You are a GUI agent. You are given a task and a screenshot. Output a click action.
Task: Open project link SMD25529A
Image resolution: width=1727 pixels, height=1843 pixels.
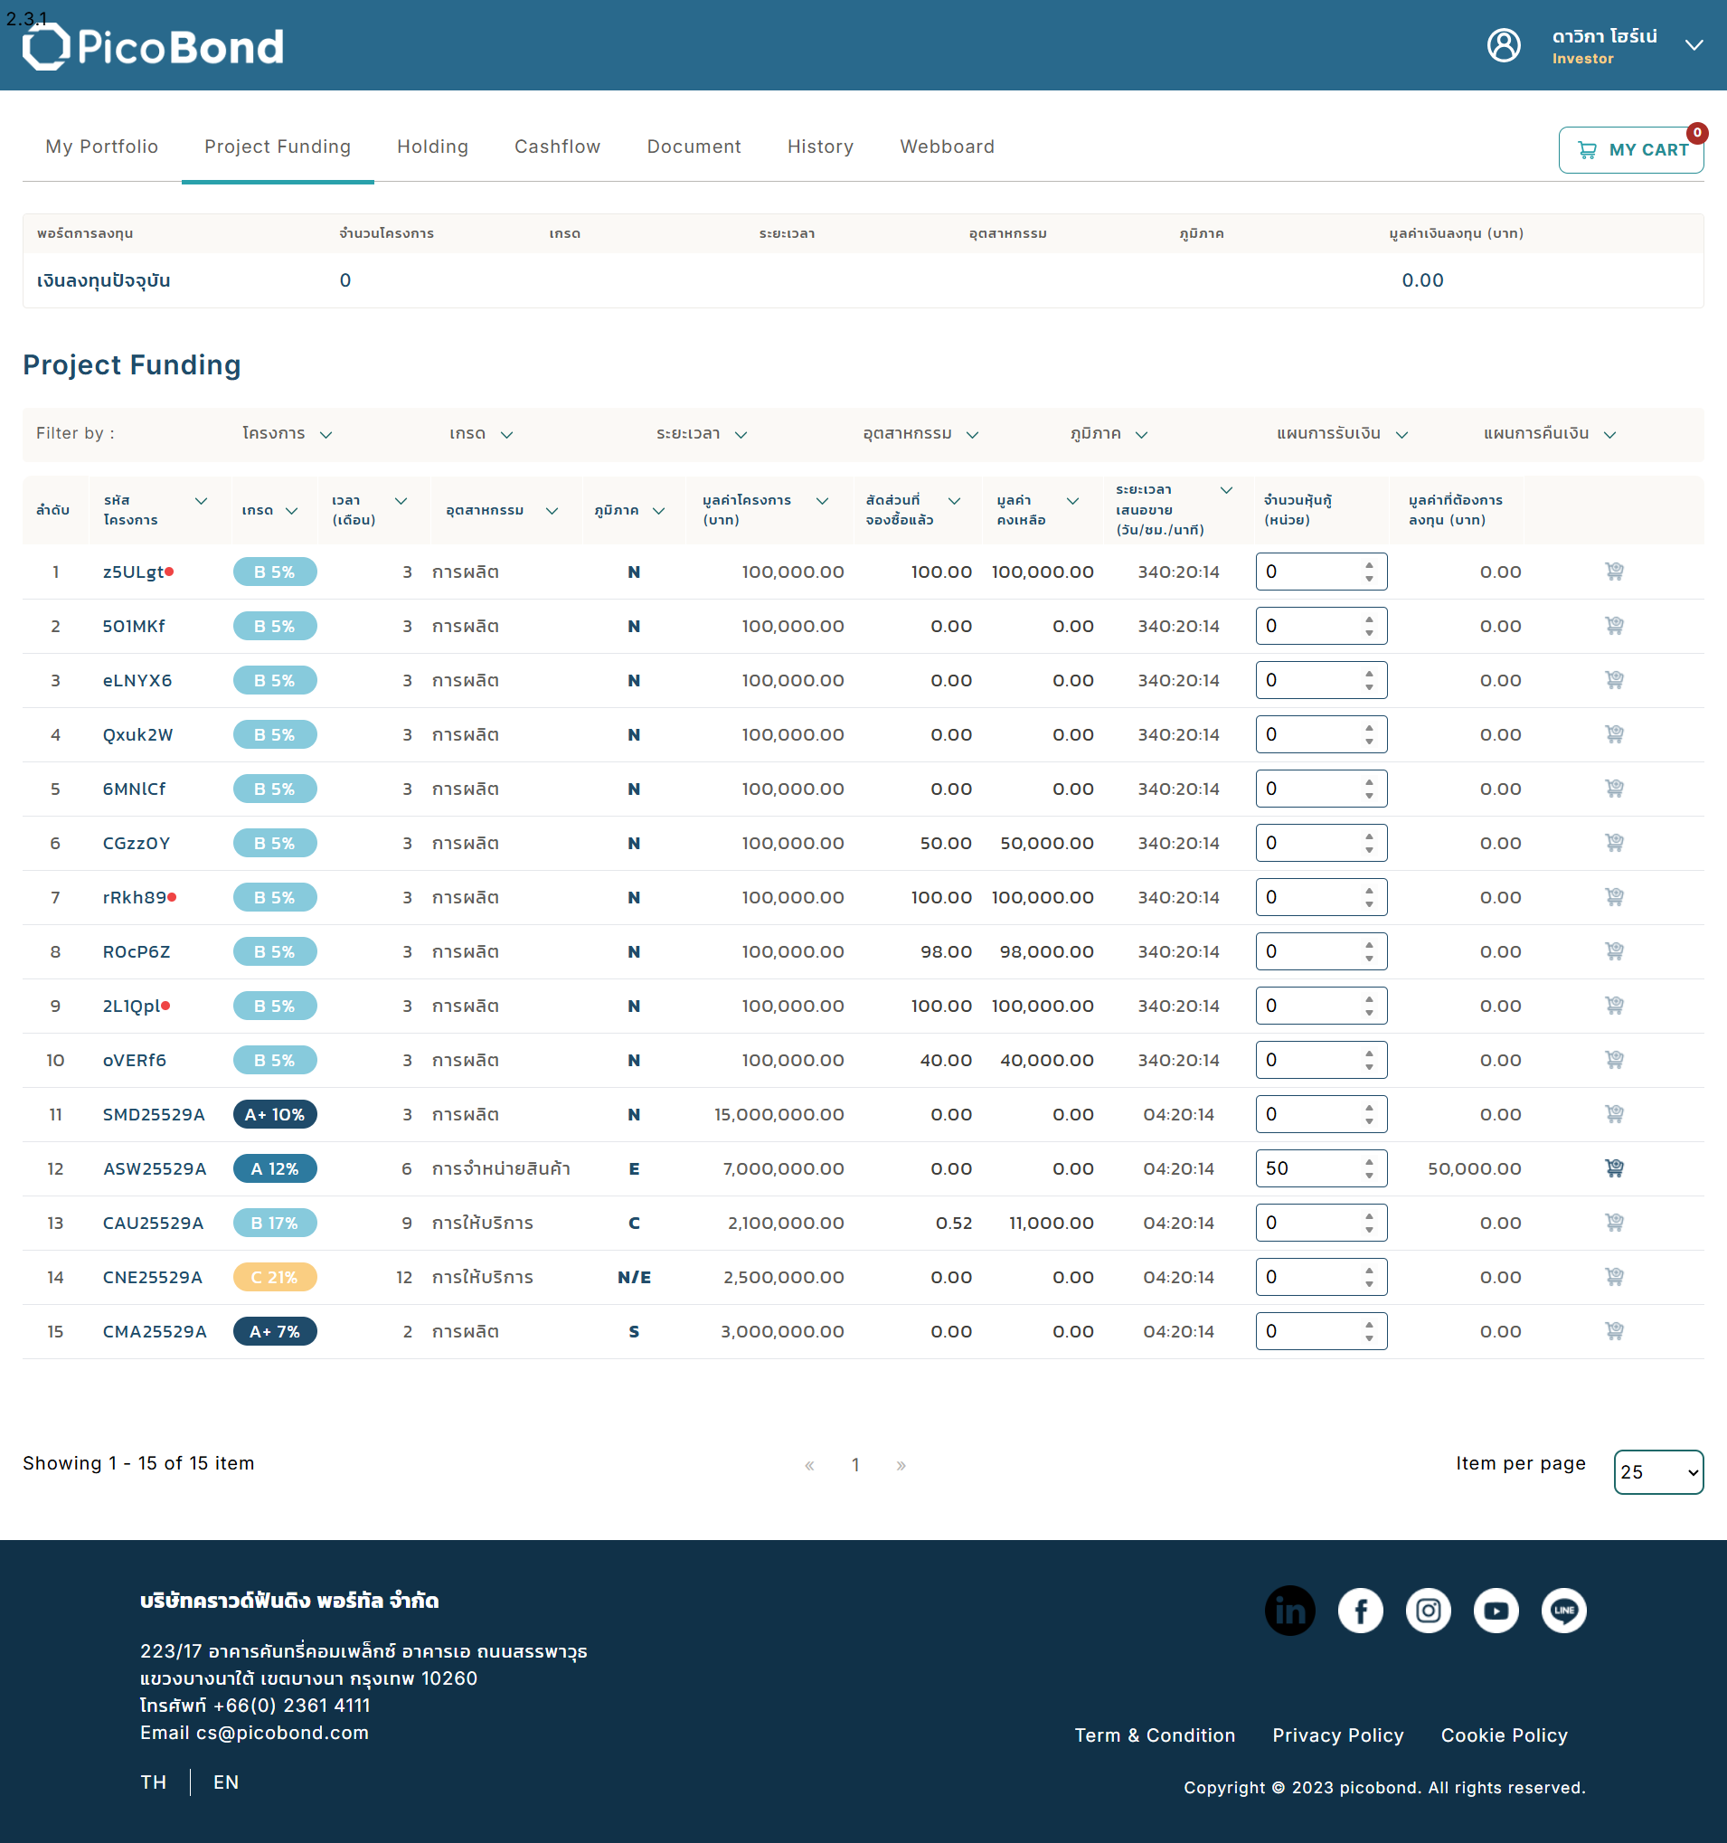pos(154,1114)
